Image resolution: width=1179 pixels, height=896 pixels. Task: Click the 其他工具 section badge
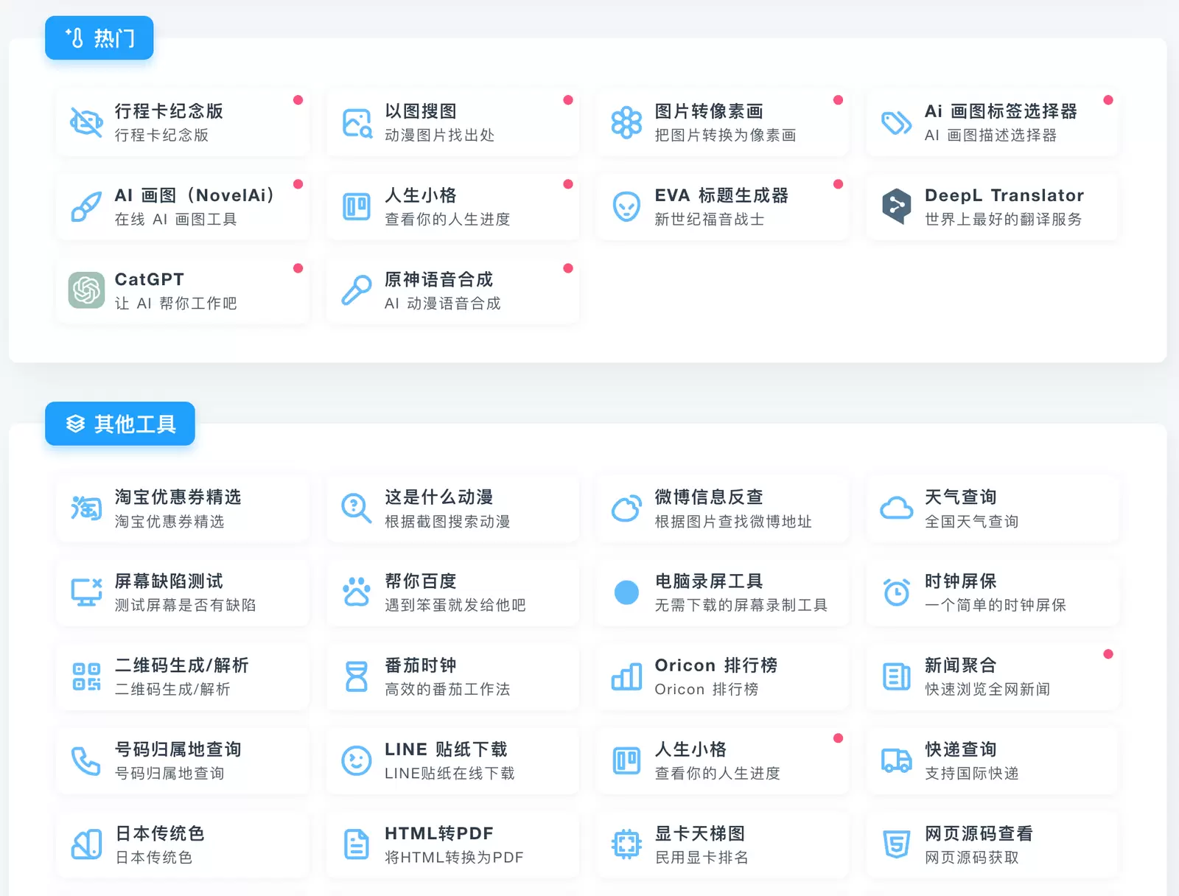point(119,424)
